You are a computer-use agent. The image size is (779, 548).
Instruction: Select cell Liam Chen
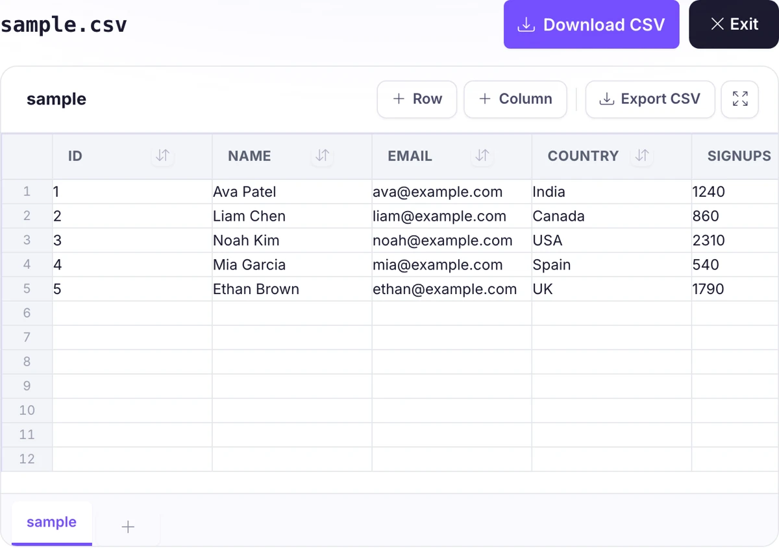click(292, 216)
